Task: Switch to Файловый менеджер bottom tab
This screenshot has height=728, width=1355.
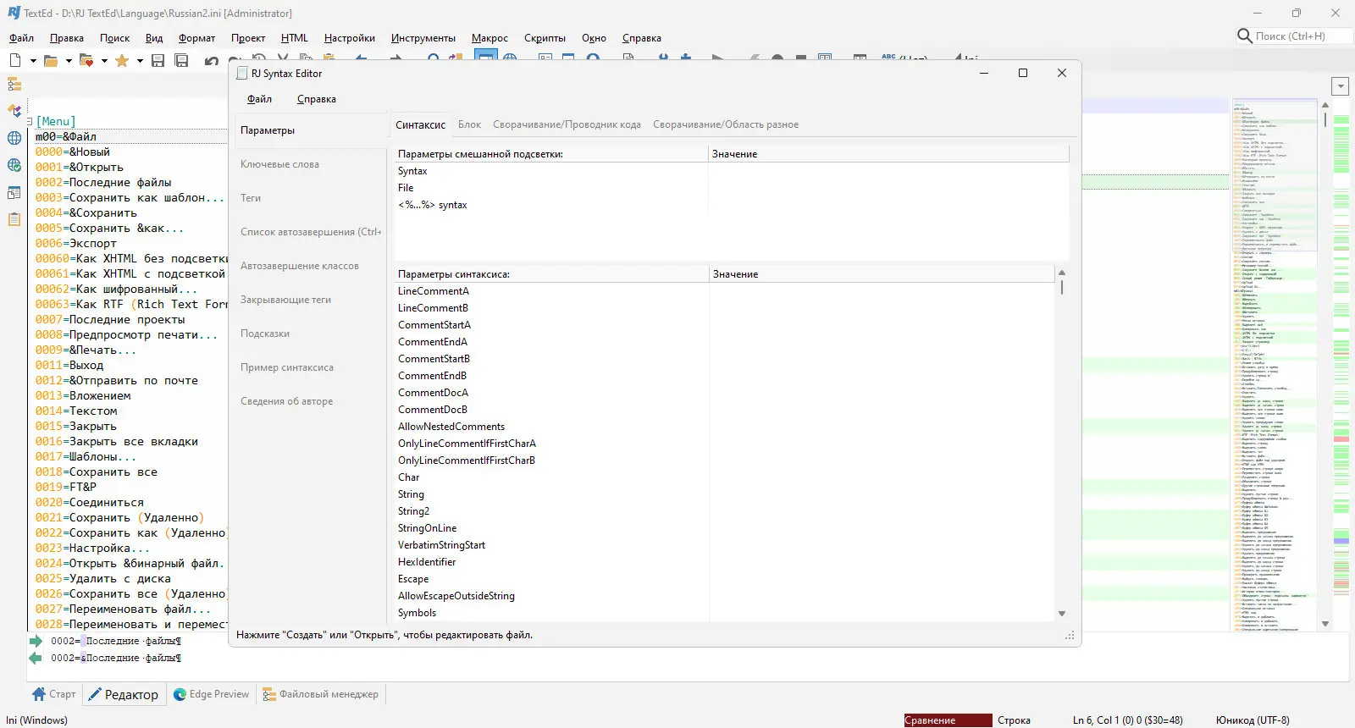Action: (321, 694)
